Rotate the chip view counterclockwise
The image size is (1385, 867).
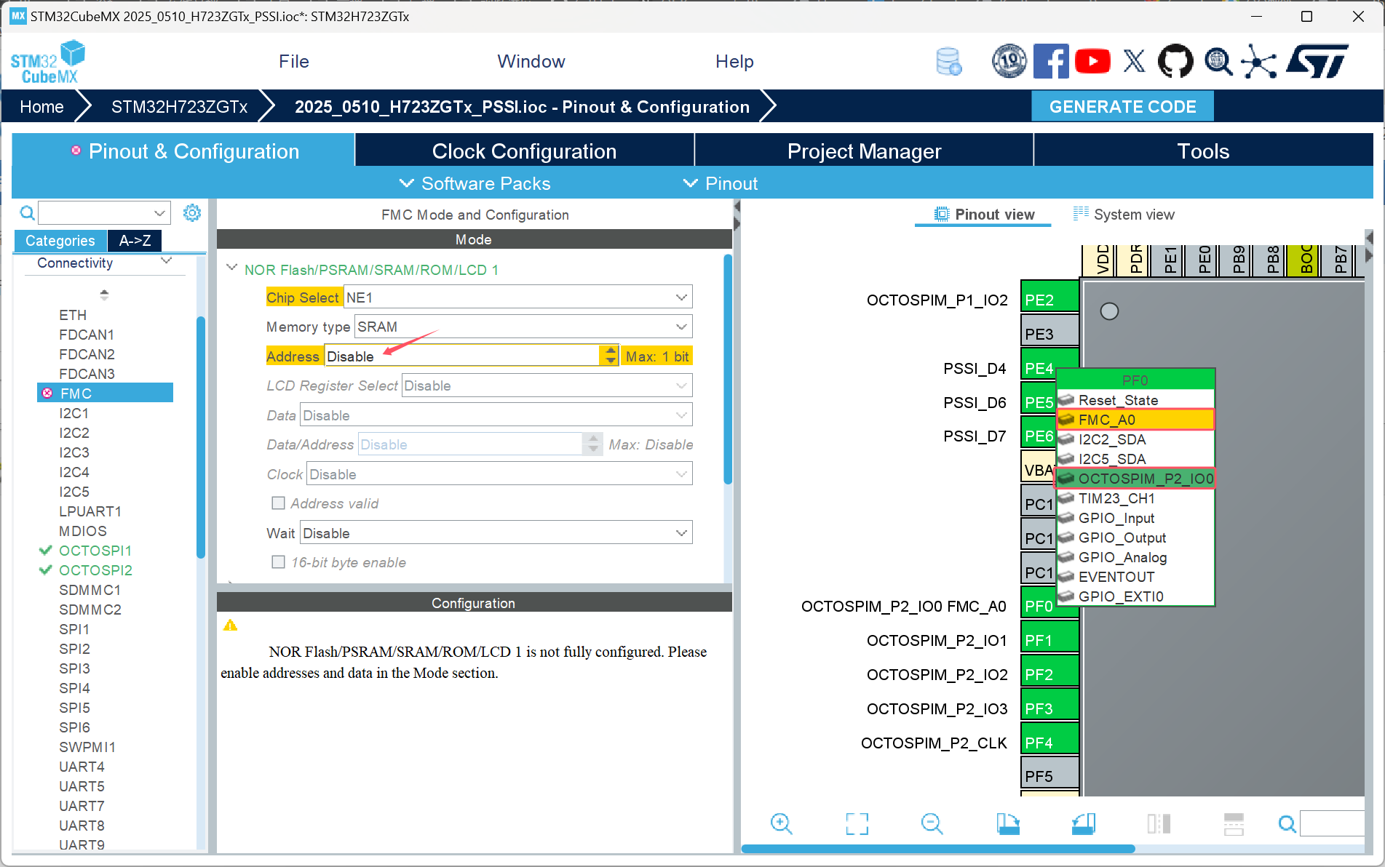[x=1083, y=823]
